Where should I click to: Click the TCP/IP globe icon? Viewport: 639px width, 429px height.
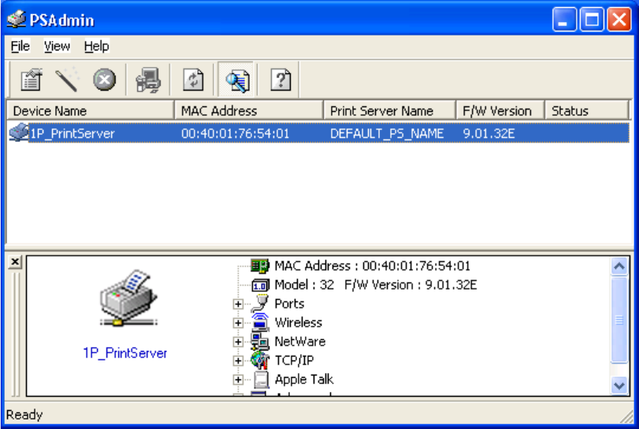point(259,360)
